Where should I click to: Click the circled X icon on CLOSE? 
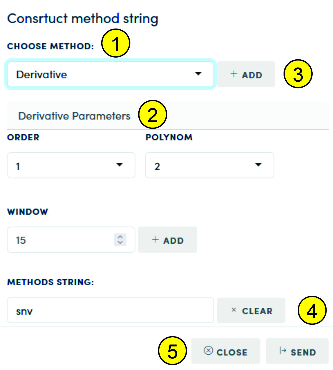point(208,350)
